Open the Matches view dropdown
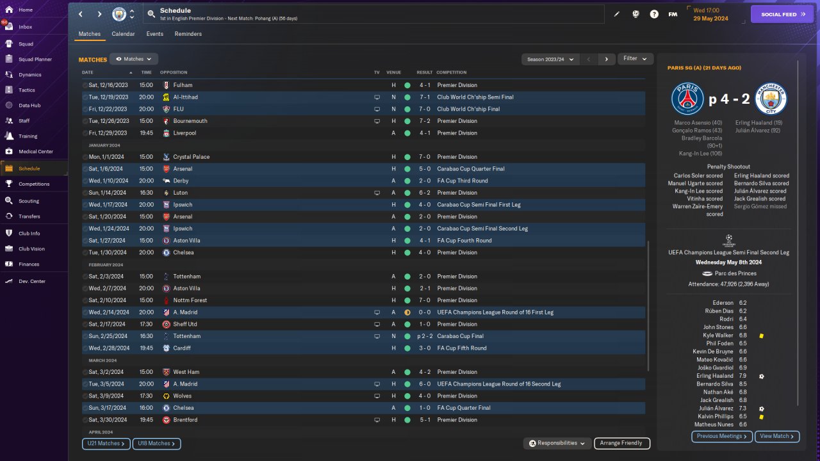Image resolution: width=820 pixels, height=461 pixels. 134,59
